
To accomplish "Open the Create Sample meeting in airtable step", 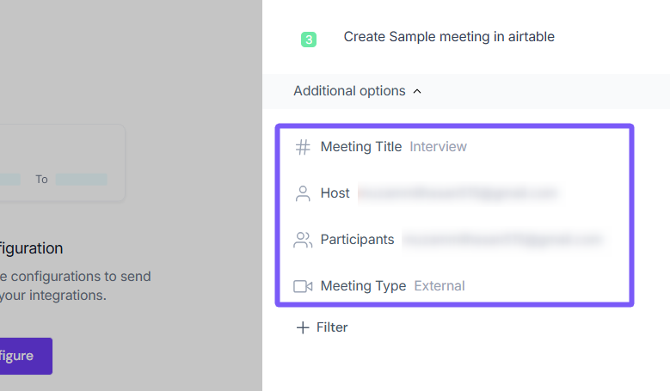I will click(x=449, y=37).
